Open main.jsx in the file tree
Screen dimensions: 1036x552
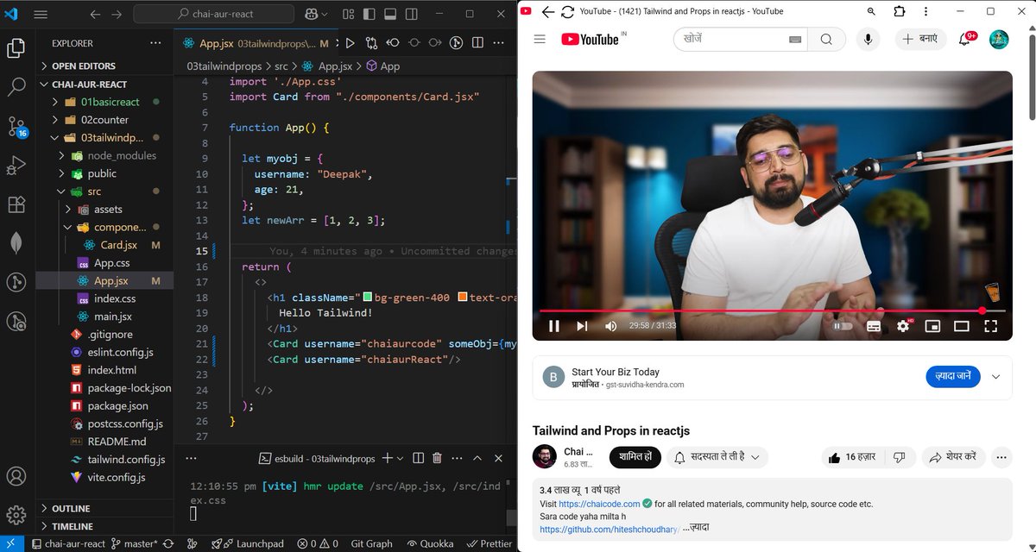[x=104, y=317]
